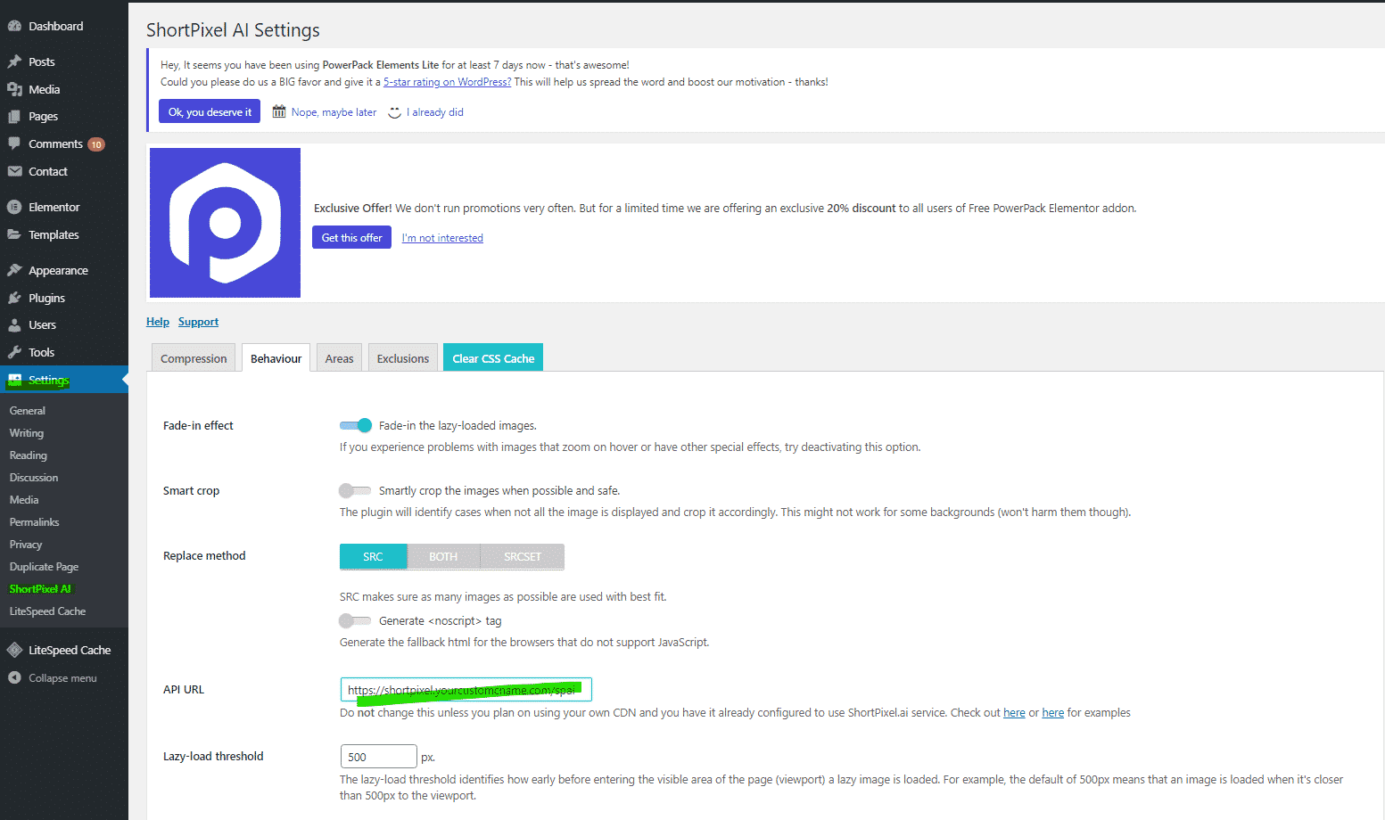1385x820 pixels.
Task: Click the "Replace method" setting label
Action: click(204, 556)
